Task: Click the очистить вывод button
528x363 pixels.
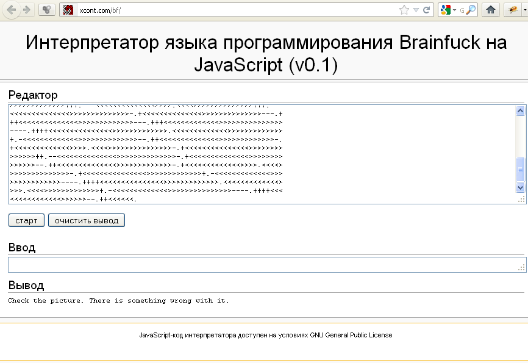Action: tap(87, 220)
